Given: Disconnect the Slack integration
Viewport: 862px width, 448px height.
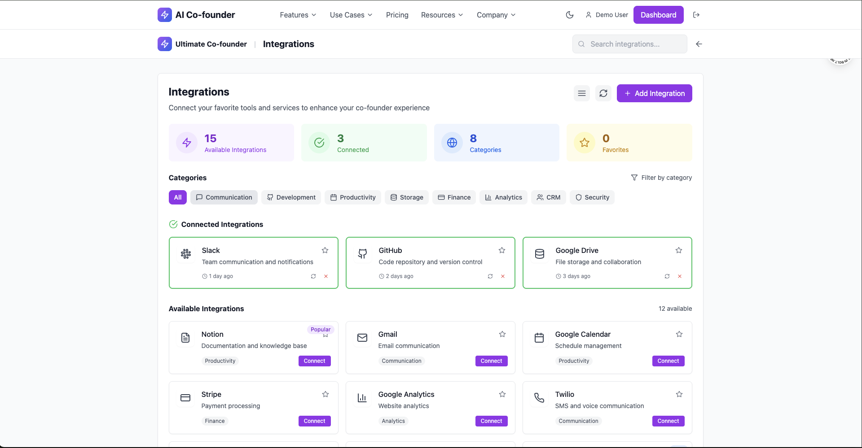Looking at the screenshot, I should (x=326, y=276).
